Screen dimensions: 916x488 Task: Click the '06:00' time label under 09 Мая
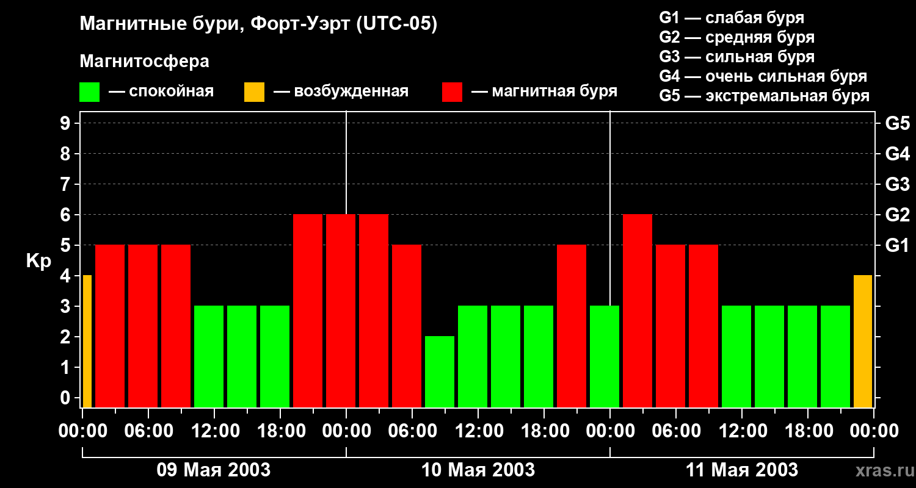[148, 431]
